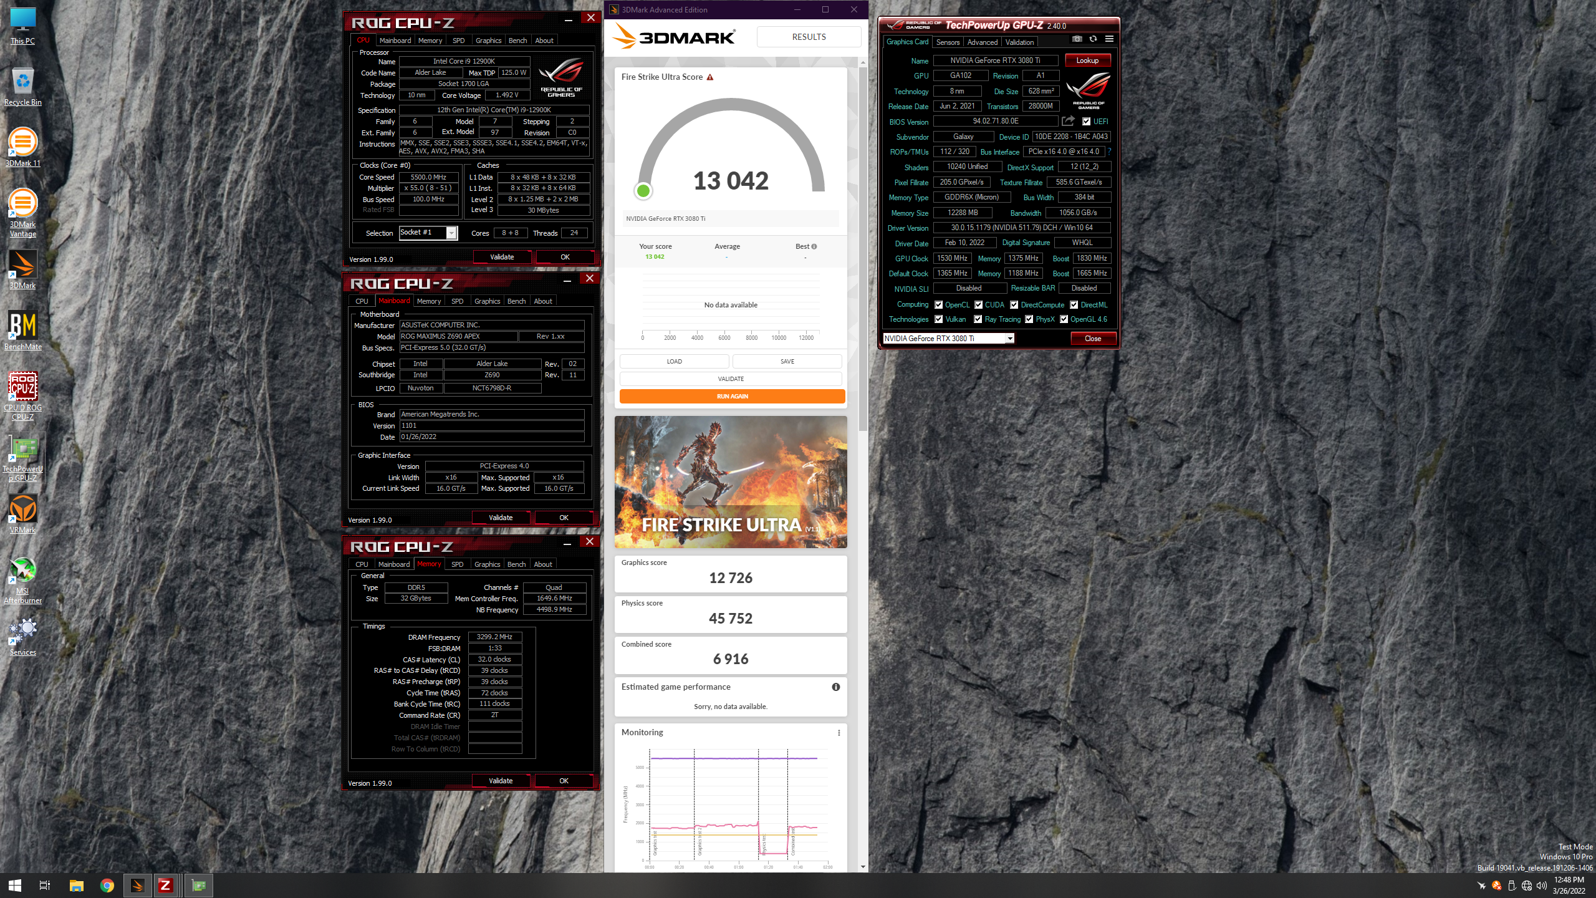Toggle the UEFI checkbox in GPU-Z
1596x898 pixels.
tap(1086, 122)
